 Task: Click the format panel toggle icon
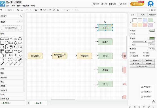(152, 10)
